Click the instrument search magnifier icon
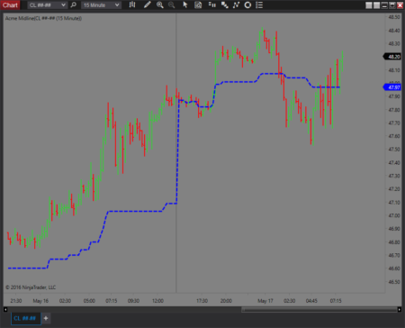This screenshot has height=328, width=405. (73, 5)
